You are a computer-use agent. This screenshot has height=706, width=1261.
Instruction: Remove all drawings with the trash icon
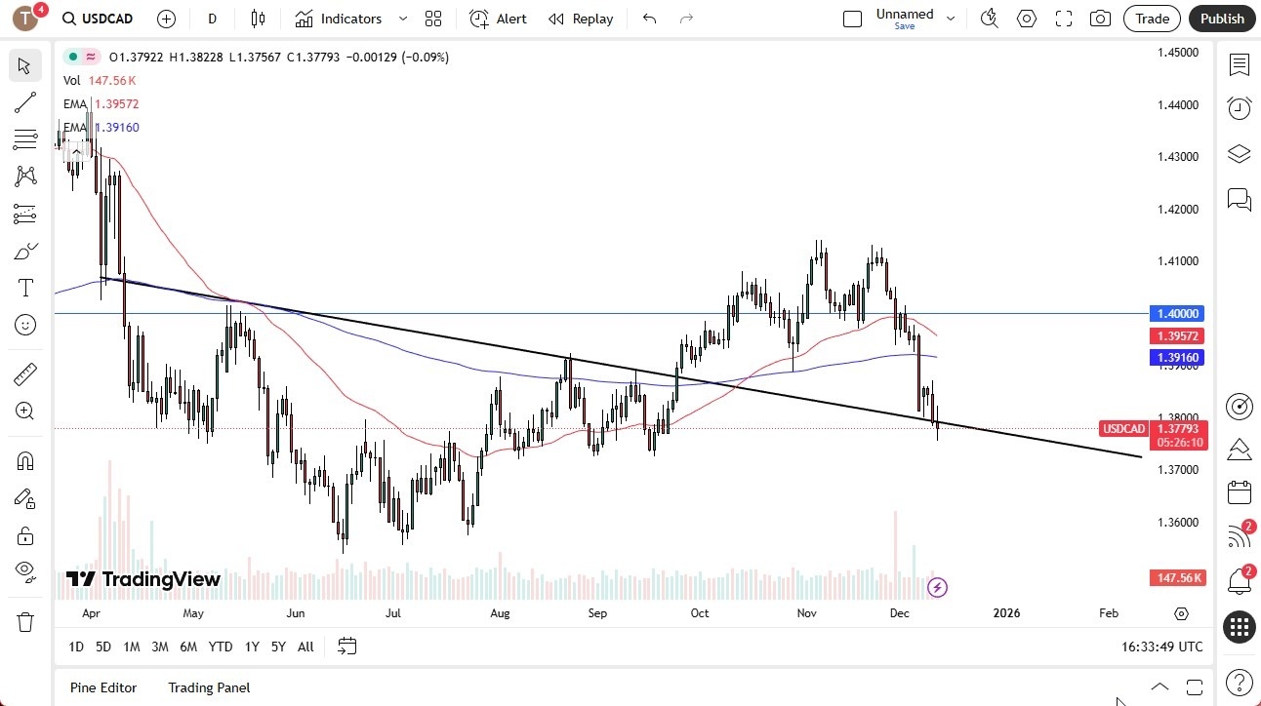pos(24,620)
